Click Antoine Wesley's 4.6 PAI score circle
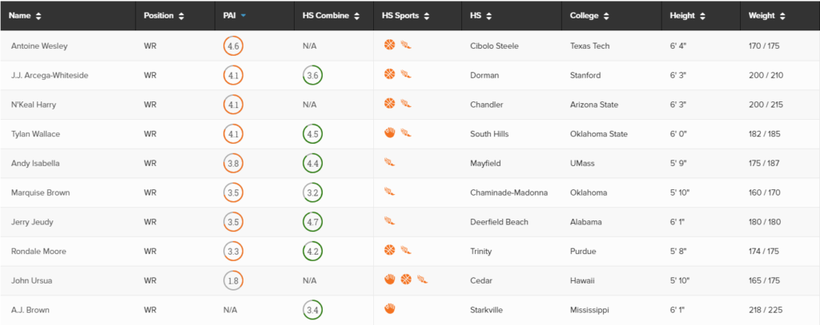The image size is (820, 325). [233, 46]
